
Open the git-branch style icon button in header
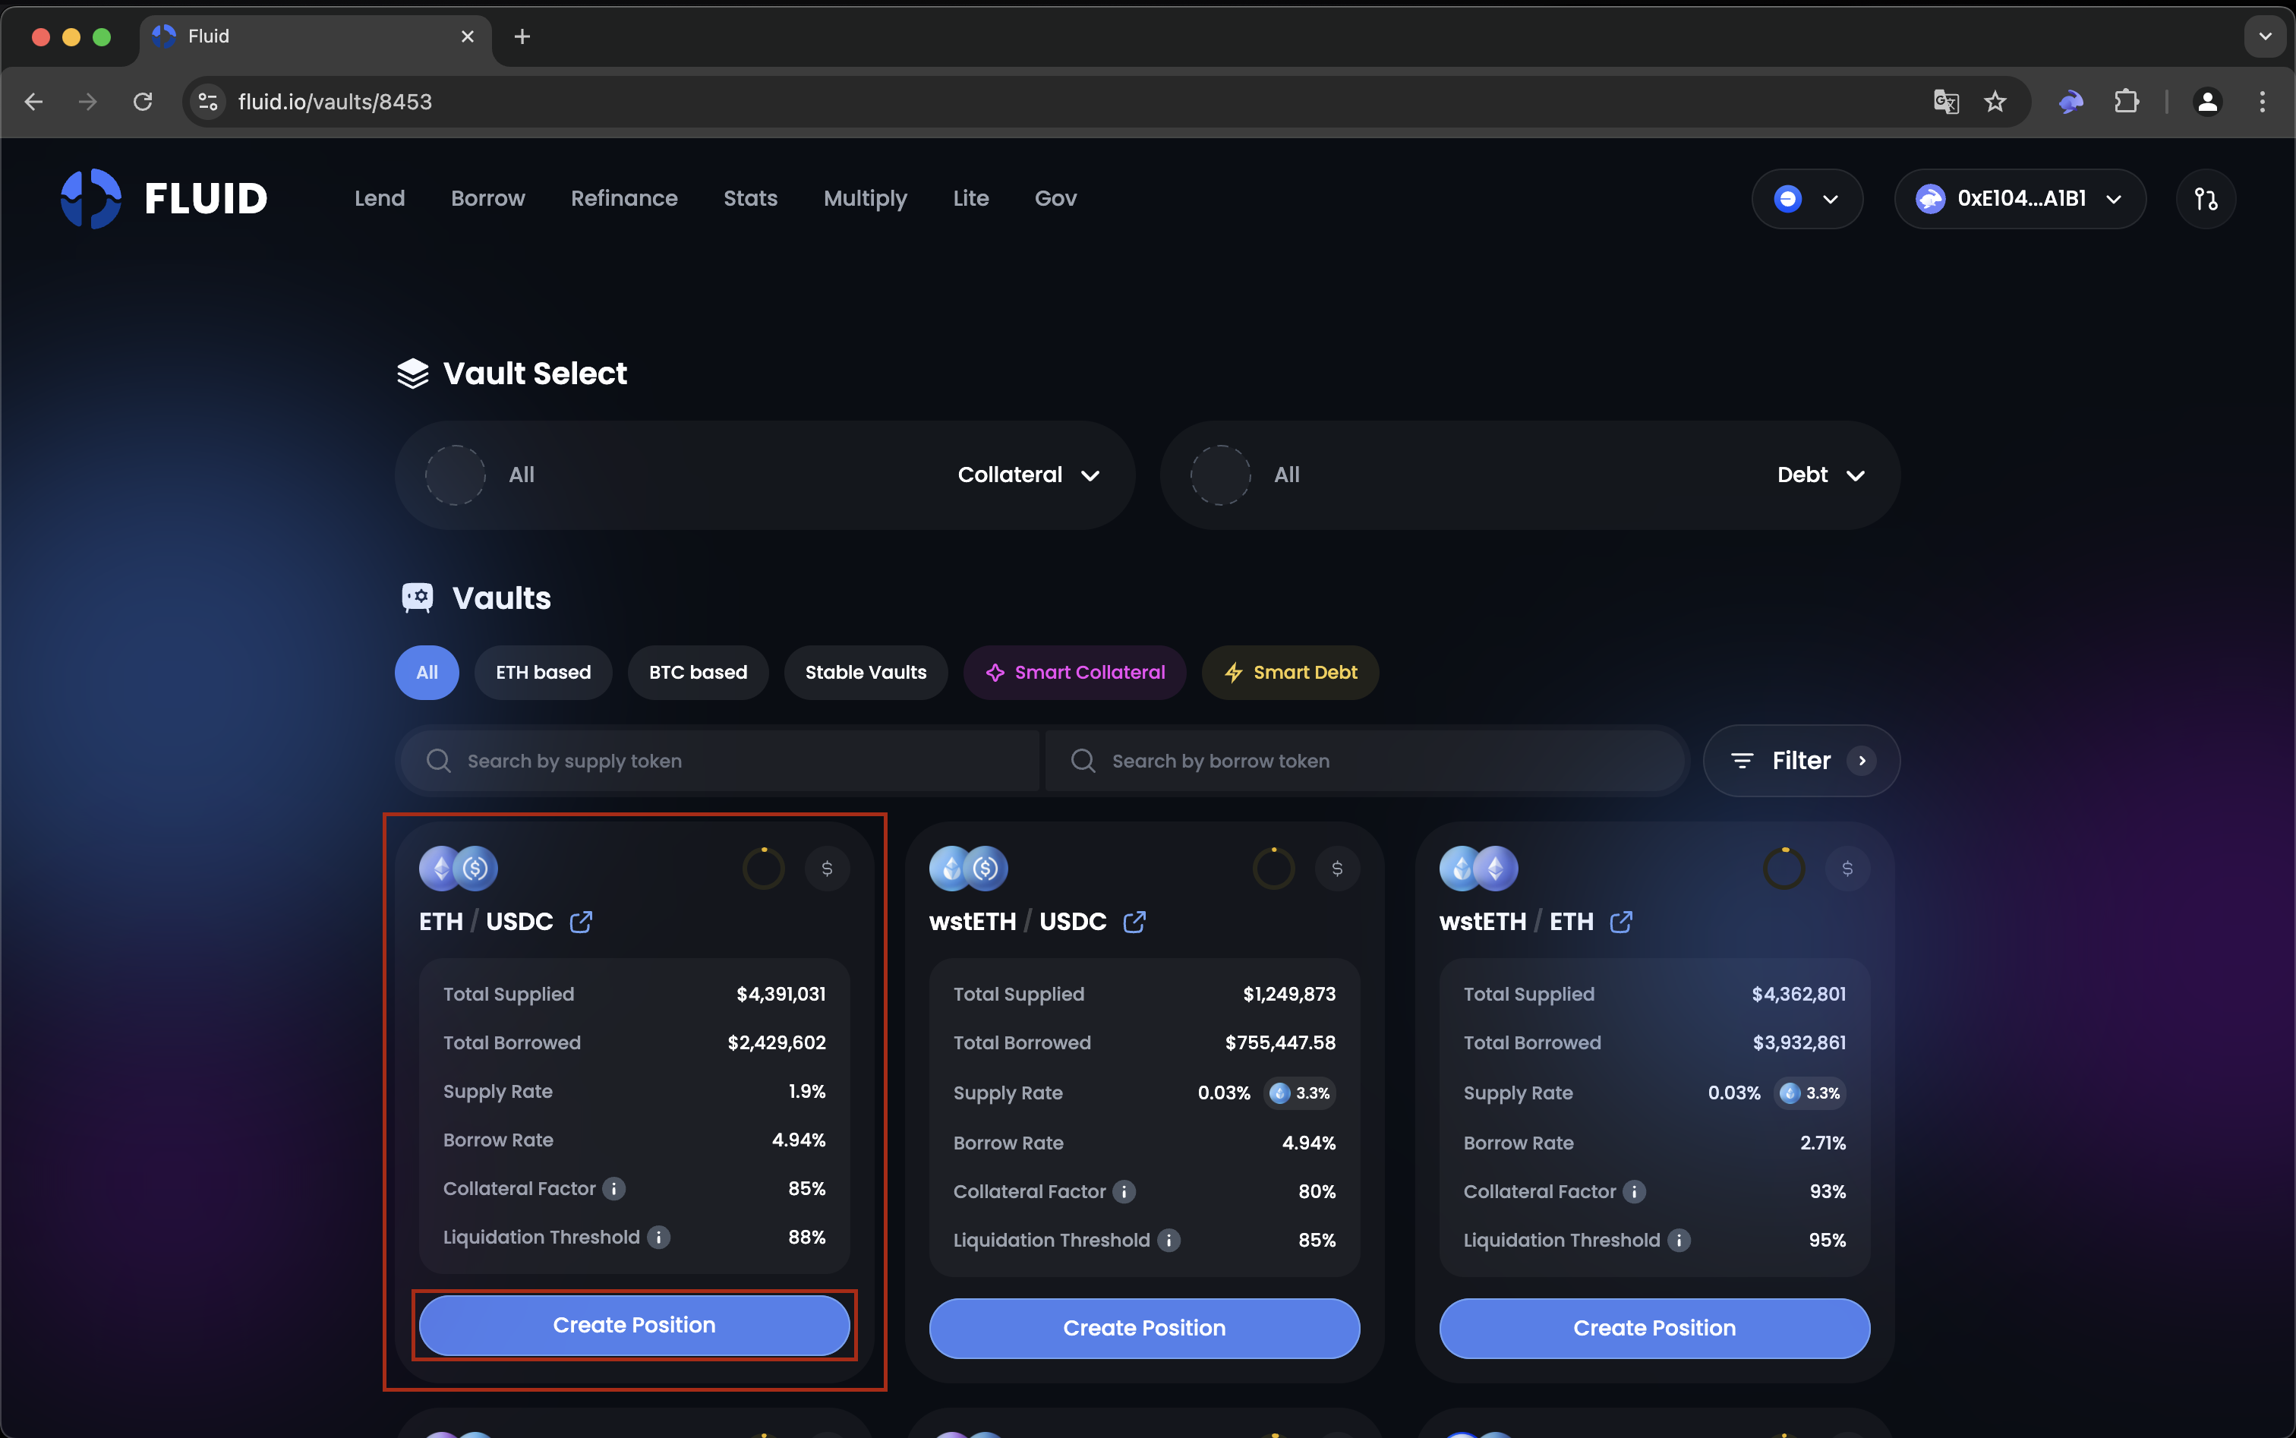click(x=2206, y=199)
